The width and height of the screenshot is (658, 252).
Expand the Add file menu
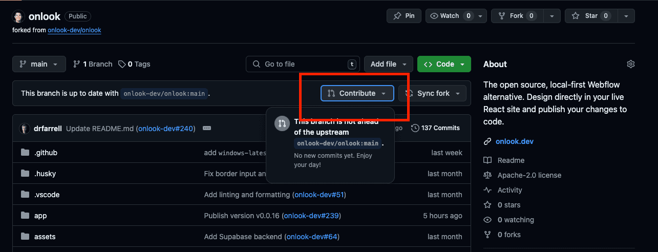[388, 64]
